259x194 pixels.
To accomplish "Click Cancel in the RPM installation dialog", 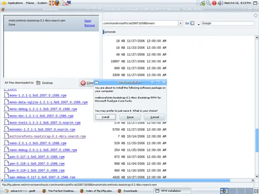I will coord(154,117).
